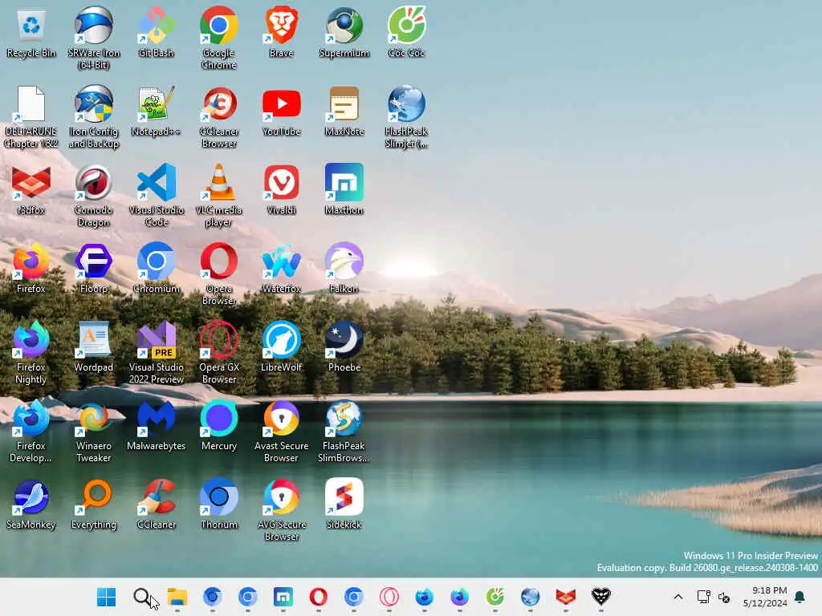
Task: Switch to r3dfox taskbar icon
Action: point(566,597)
